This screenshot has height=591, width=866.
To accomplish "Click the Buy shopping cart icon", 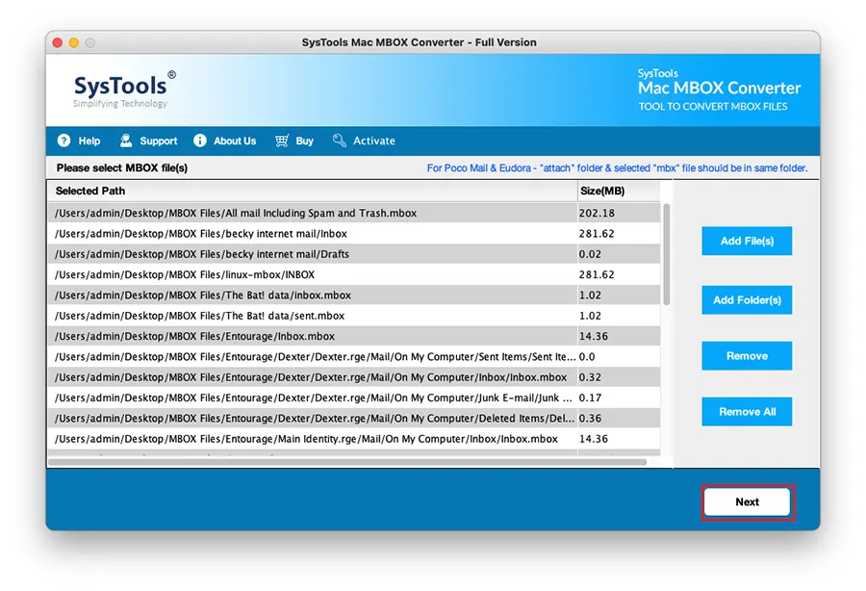I will pyautogui.click(x=282, y=141).
